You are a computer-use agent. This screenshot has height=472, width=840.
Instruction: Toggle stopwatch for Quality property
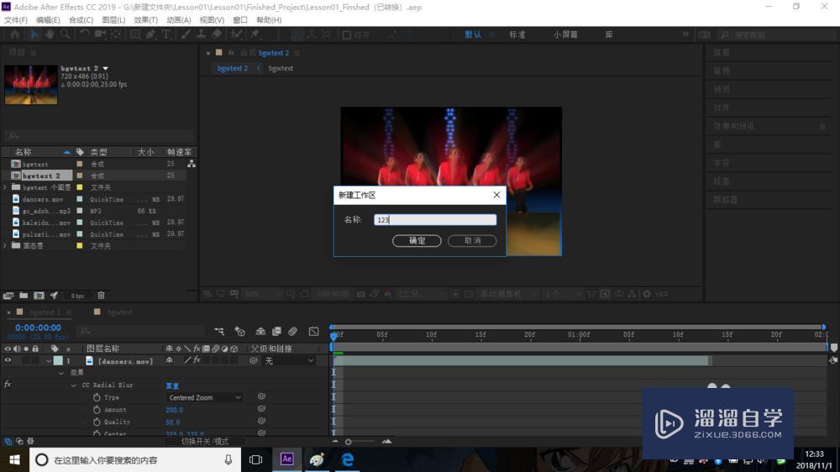[x=97, y=422]
